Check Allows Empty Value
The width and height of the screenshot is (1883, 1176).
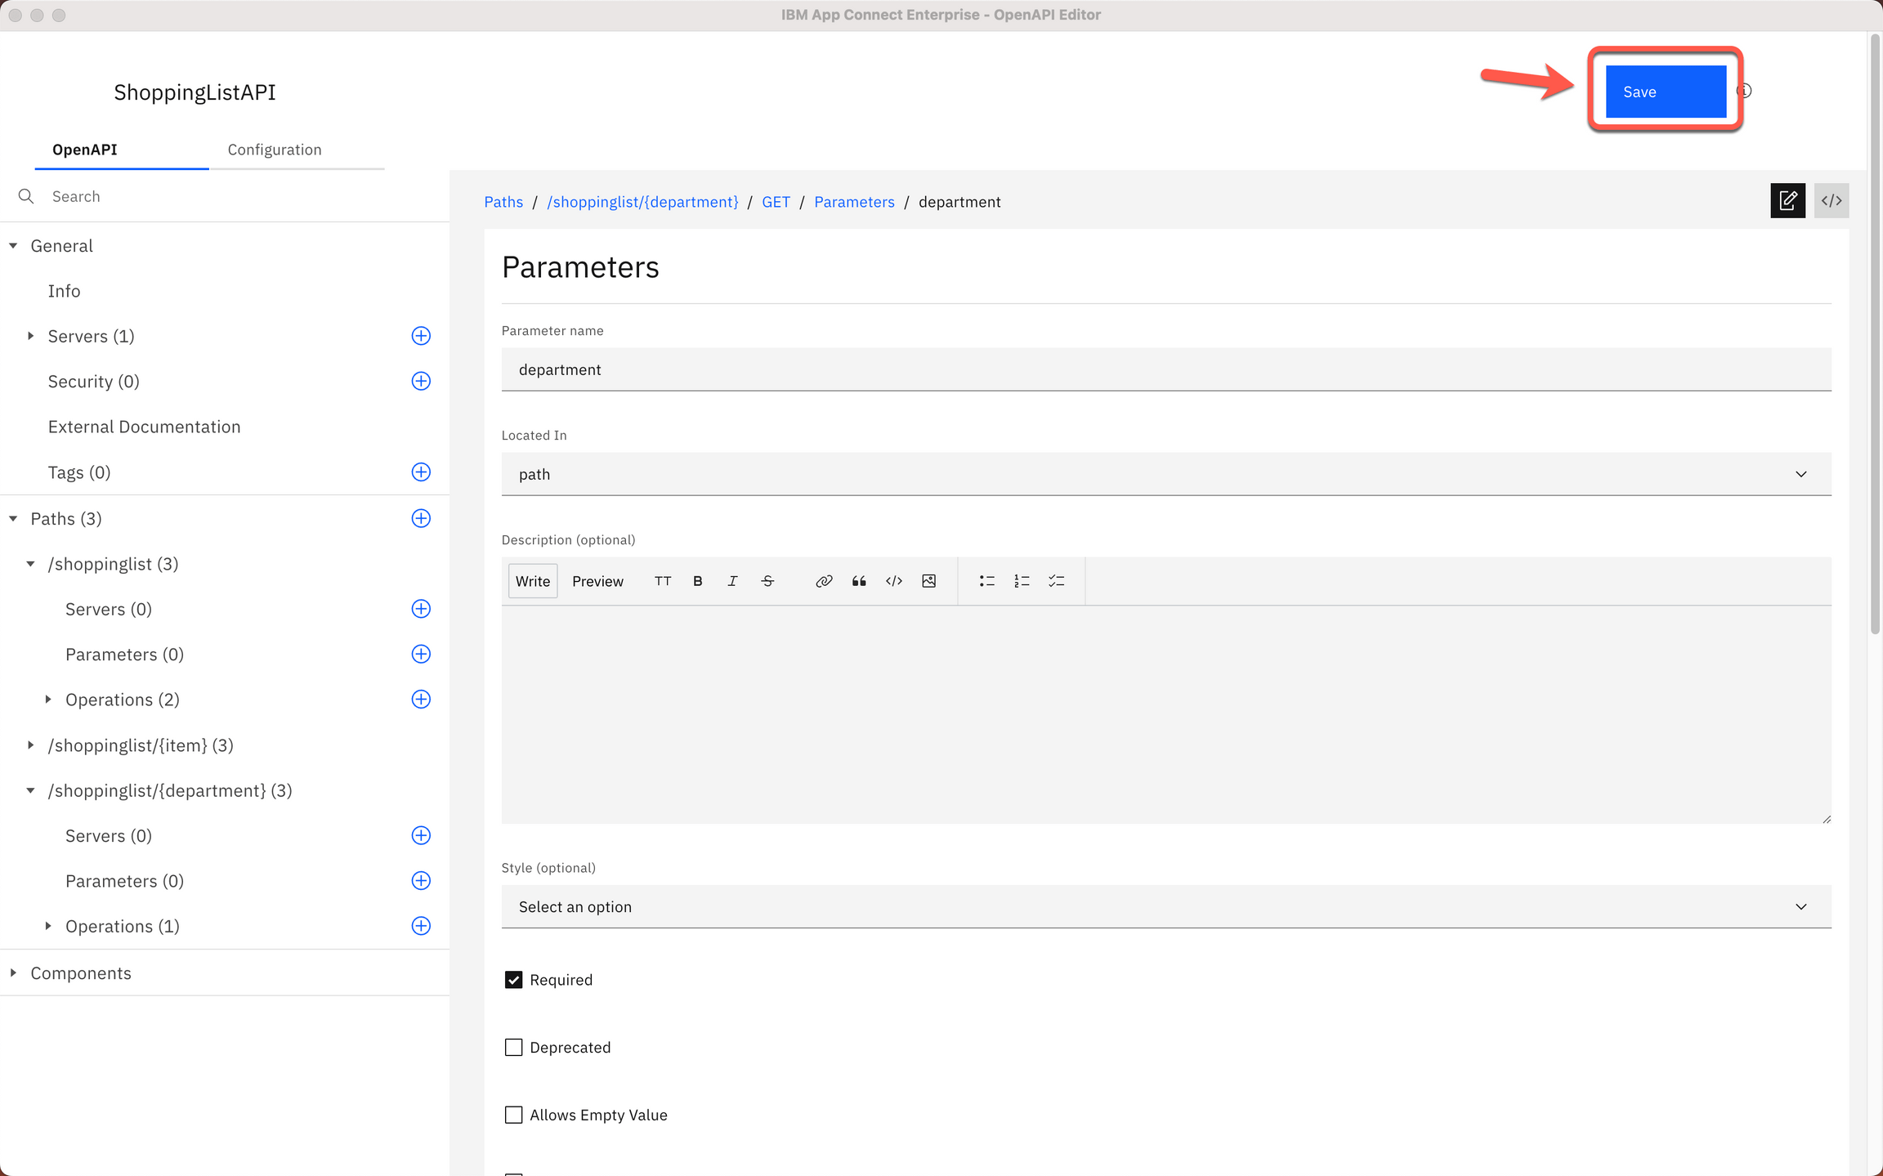513,1115
